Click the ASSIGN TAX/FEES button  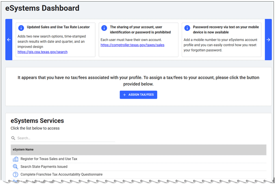138,95
